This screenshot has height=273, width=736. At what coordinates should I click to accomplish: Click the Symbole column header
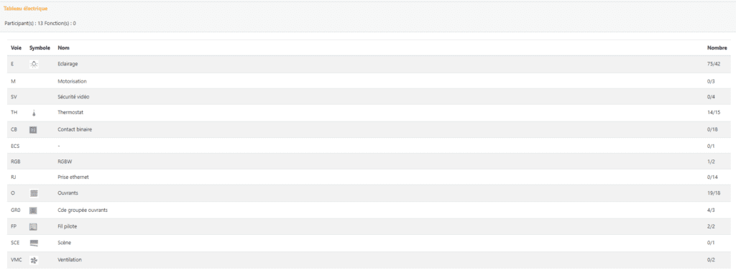coord(40,48)
